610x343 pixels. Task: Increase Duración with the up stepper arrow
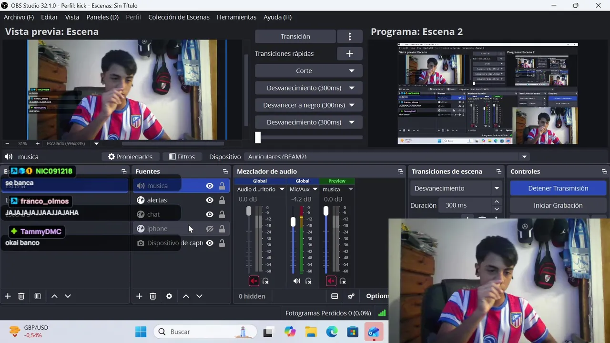coord(497,202)
